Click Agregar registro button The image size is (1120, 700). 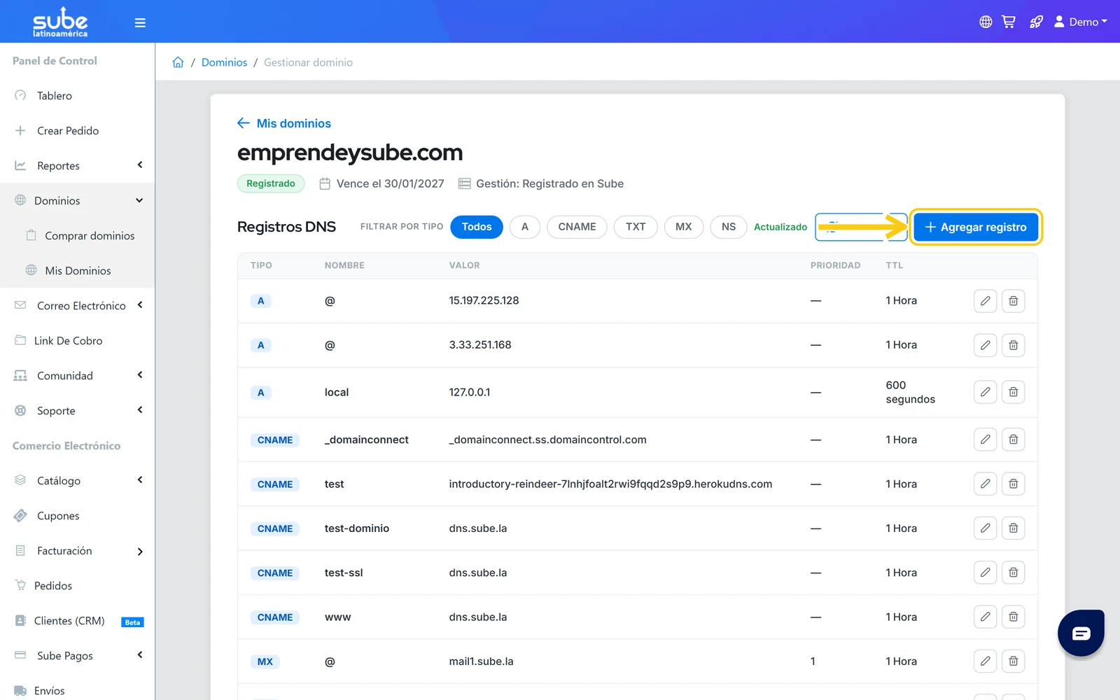pos(976,227)
